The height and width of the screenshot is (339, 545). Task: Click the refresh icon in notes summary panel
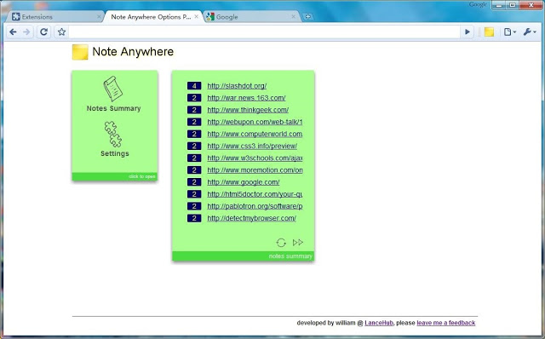(281, 243)
